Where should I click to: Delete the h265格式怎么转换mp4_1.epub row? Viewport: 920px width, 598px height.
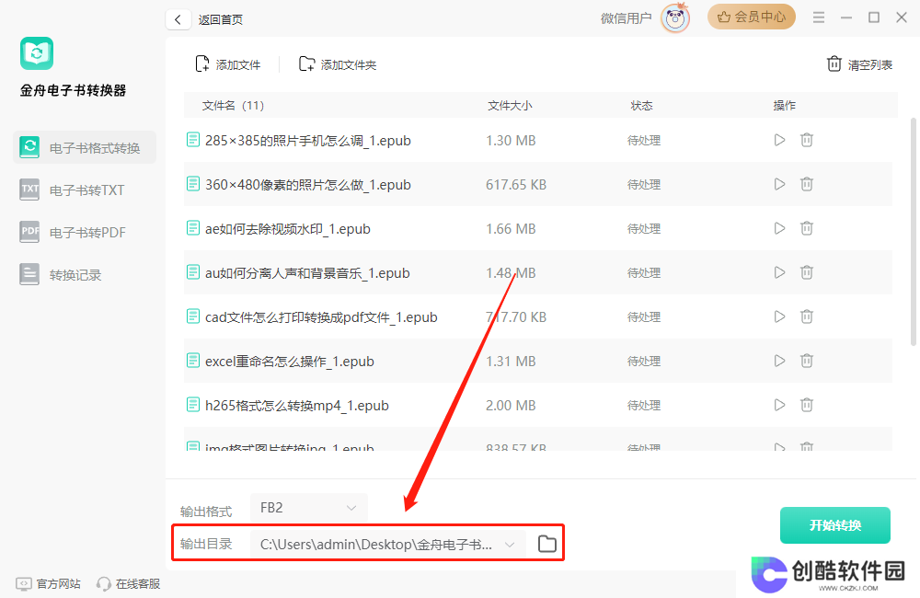807,404
